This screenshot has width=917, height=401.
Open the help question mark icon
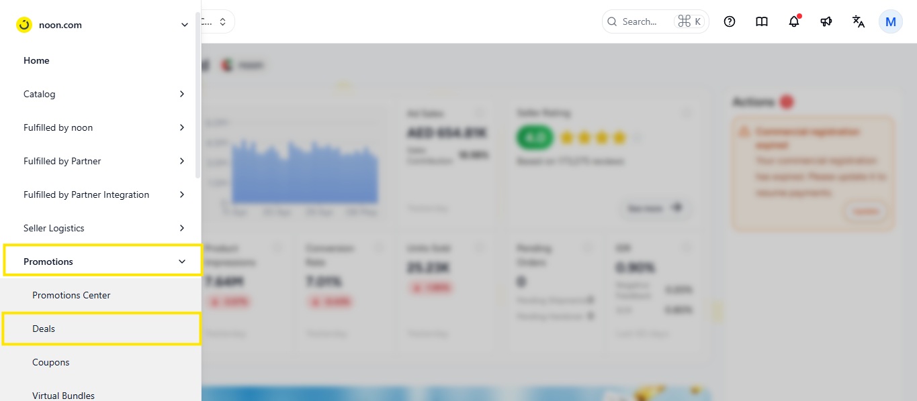pos(730,21)
